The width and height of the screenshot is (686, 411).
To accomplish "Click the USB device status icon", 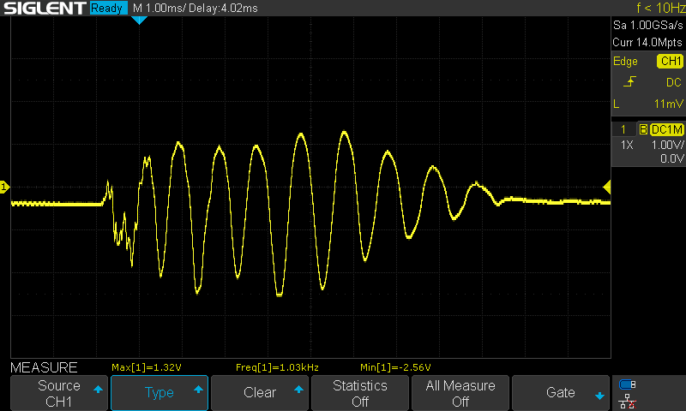I will tap(628, 384).
